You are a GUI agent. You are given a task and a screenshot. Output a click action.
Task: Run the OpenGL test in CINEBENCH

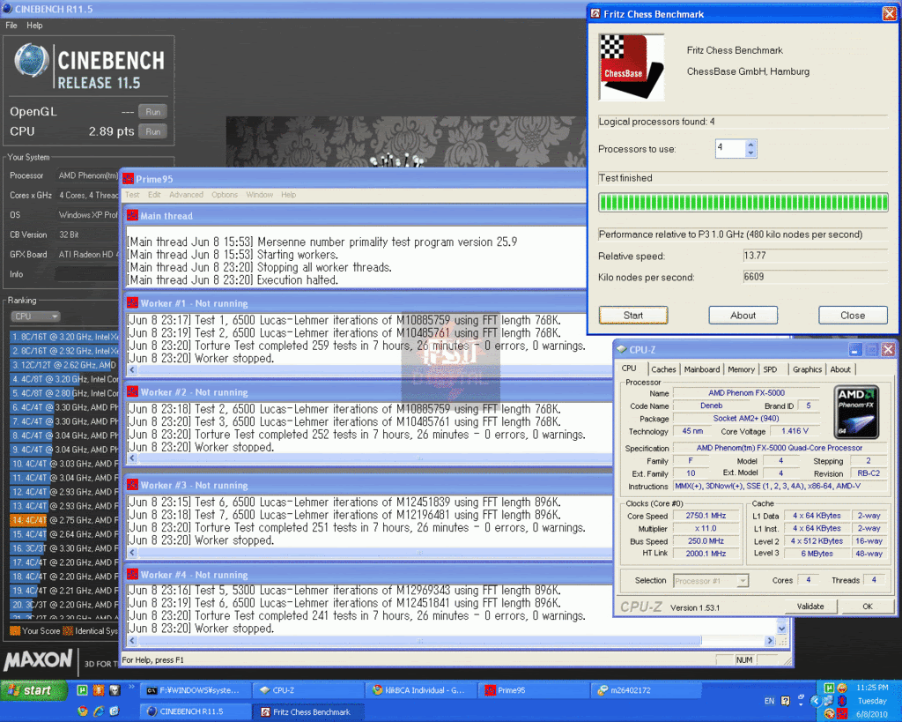click(153, 112)
